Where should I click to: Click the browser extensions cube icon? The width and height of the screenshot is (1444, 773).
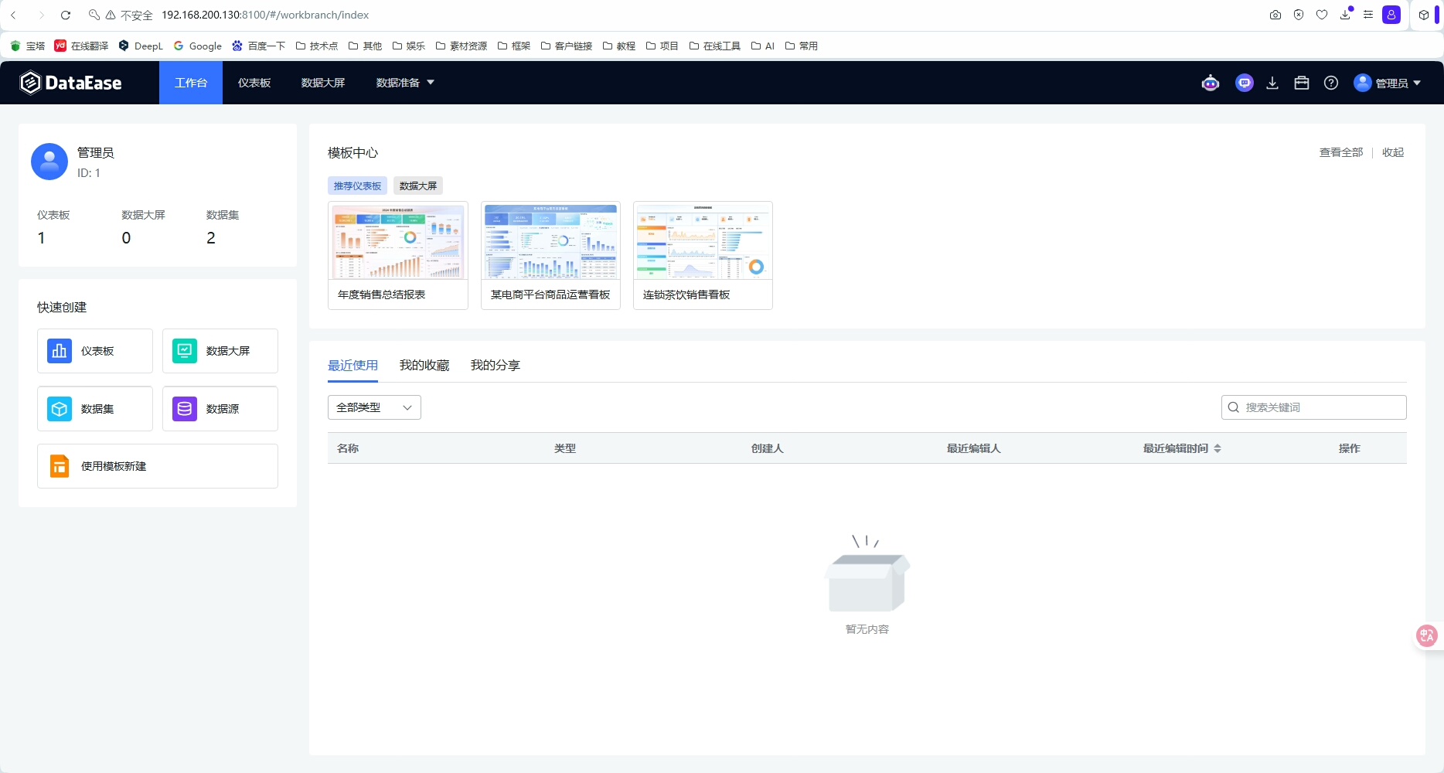click(x=1424, y=15)
